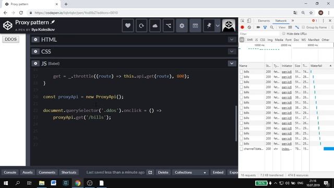Switch to the Elements tab in DevTools
The width and height of the screenshot is (334, 188).
tap(264, 21)
